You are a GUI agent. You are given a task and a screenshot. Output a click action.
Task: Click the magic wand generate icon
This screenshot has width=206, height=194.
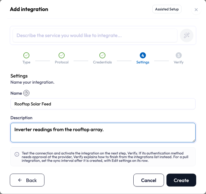187,36
